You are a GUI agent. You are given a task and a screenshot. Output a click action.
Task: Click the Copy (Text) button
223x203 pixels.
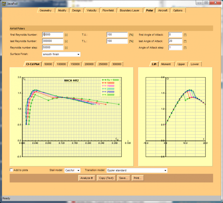(x=106, y=178)
